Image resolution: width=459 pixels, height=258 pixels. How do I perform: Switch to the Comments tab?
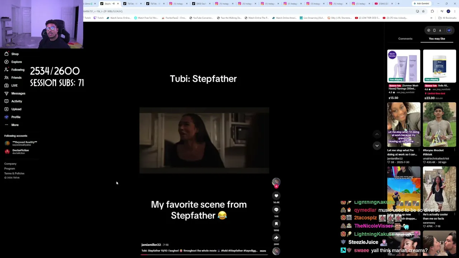coord(405,39)
